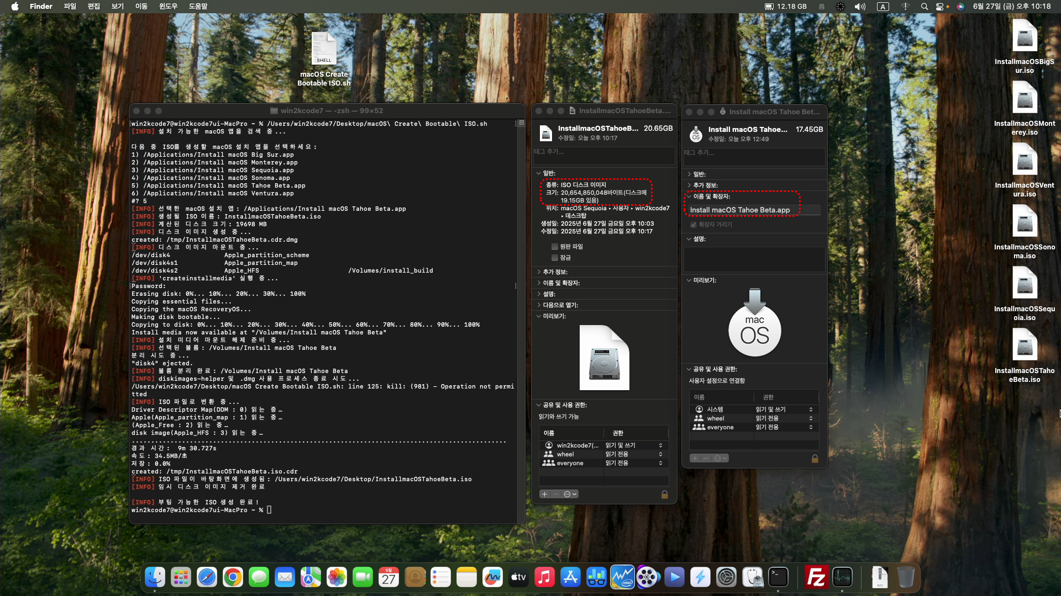This screenshot has height=596, width=1061.
Task: Open Spotlight search in menu bar
Action: coord(925,7)
